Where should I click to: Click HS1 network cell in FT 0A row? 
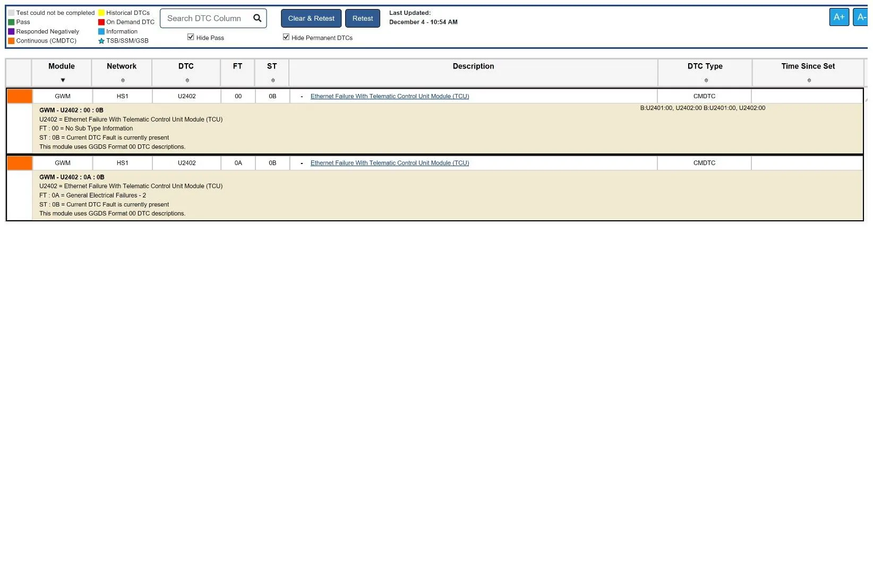pos(122,163)
